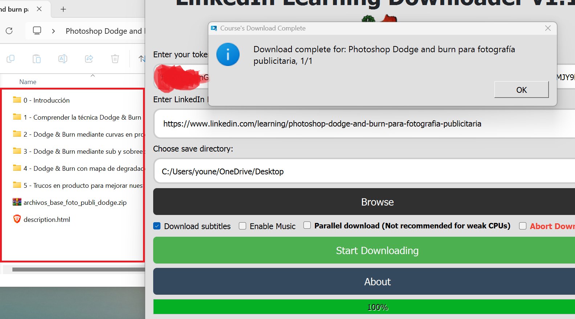The width and height of the screenshot is (575, 319).
Task: Click the Rename icon in Explorer toolbar
Action: coord(63,58)
